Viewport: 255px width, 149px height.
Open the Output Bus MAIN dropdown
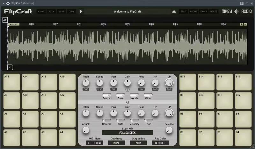pyautogui.click(x=138, y=143)
